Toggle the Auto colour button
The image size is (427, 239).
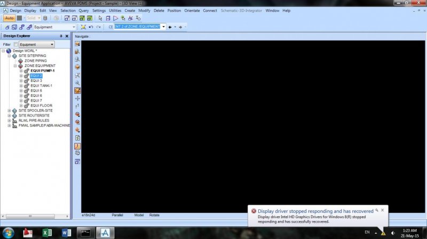9,18
